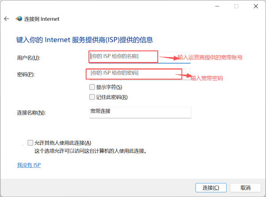Focus the 密码 input field

(133, 73)
